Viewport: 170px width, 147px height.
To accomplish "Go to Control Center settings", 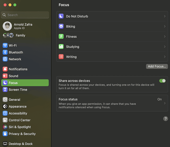I will tap(19, 120).
